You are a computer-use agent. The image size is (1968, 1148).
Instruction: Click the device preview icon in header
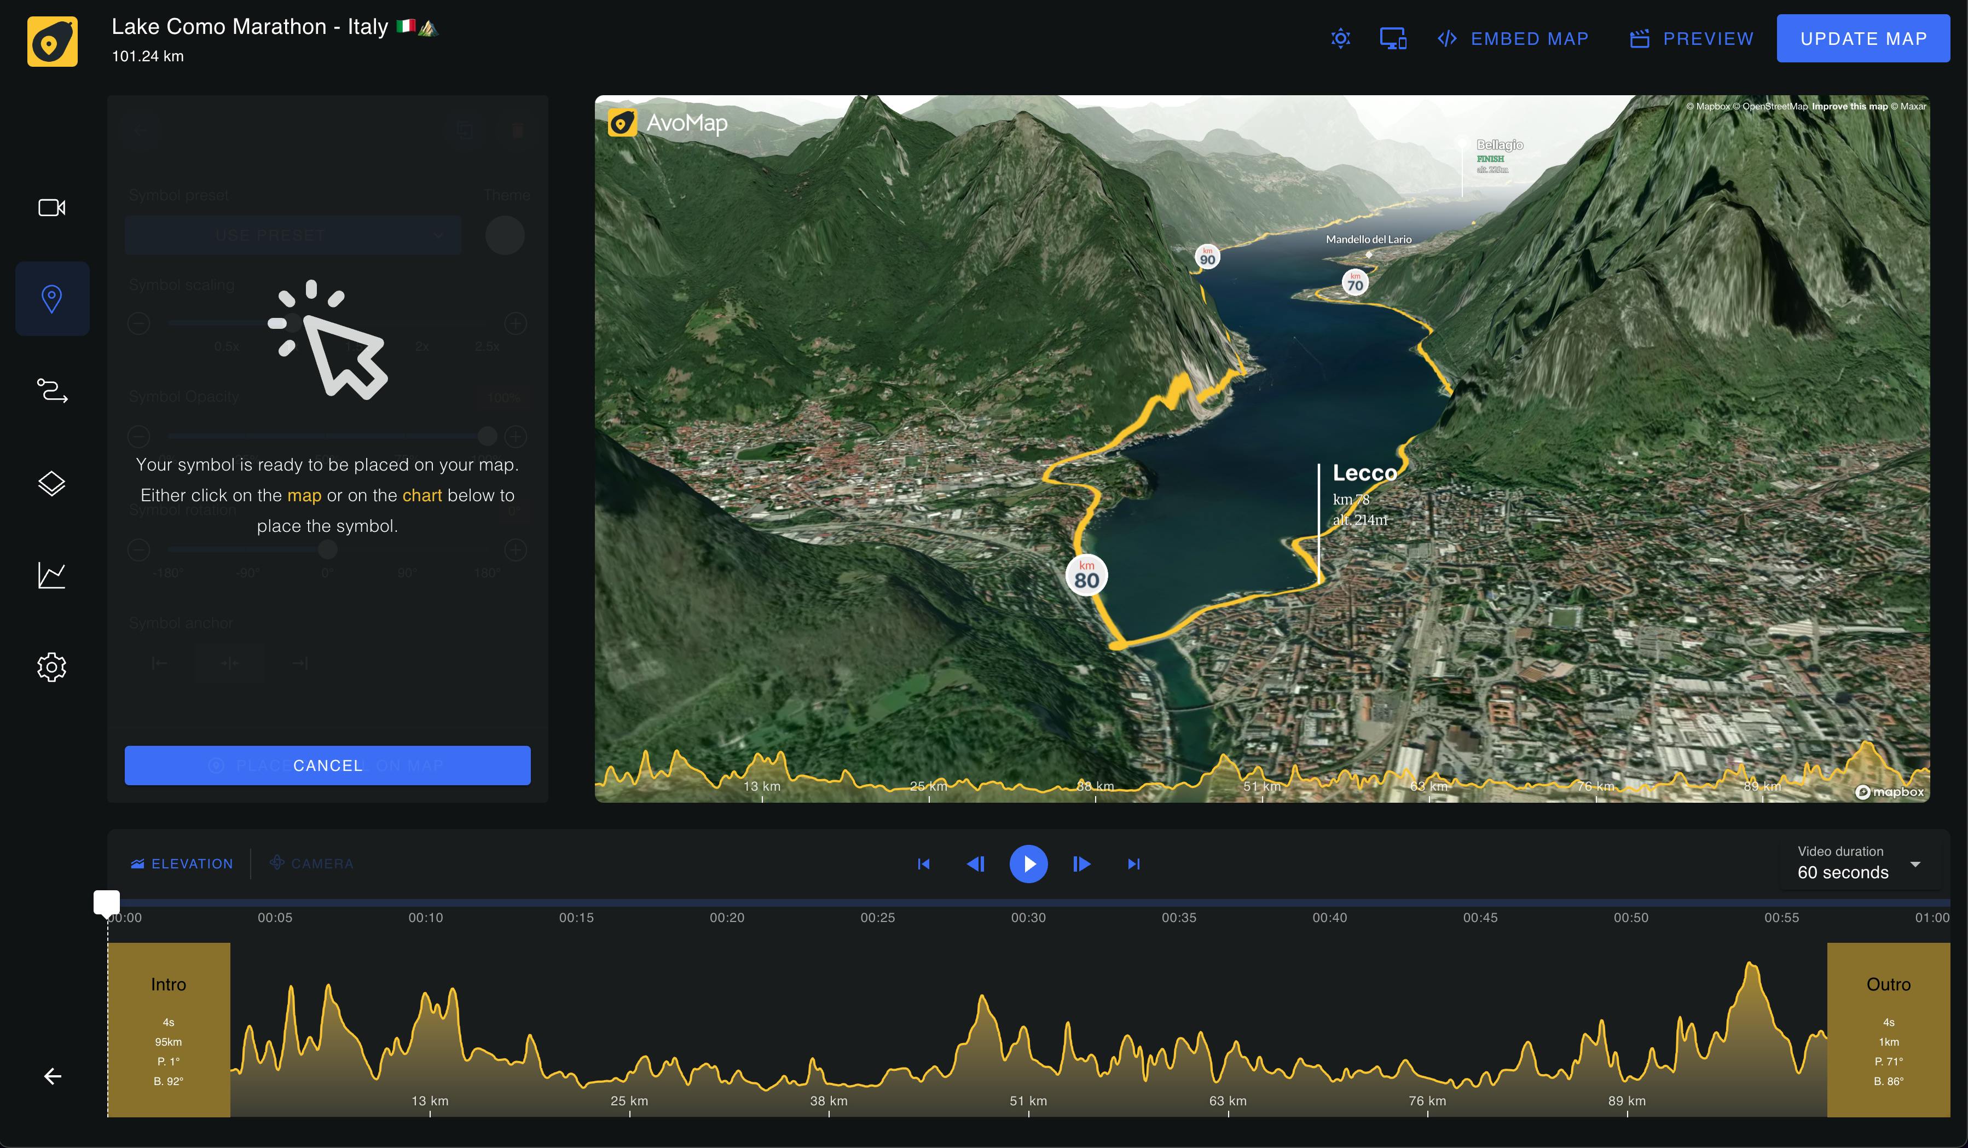1393,38
